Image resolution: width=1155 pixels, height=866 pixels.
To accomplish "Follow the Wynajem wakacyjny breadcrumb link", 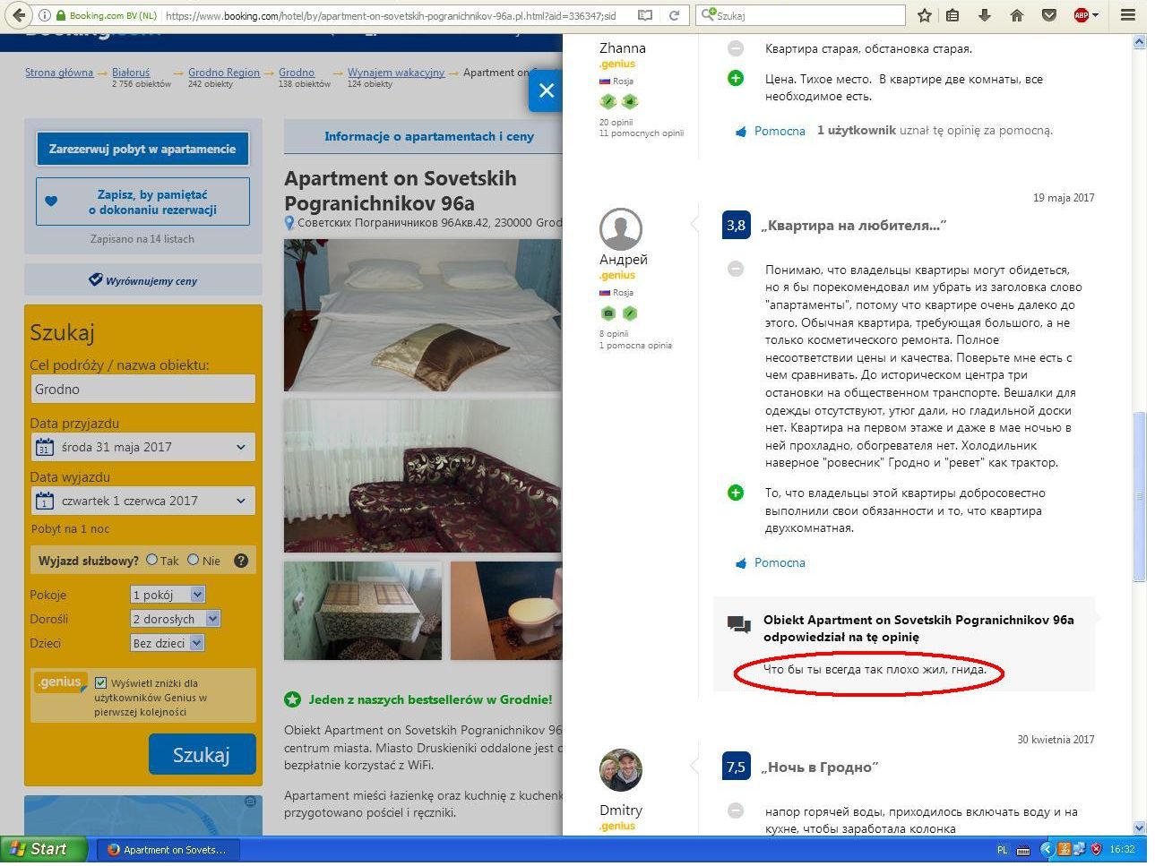I will [x=396, y=73].
